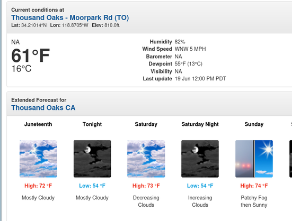Click the High: 72 °F temperature text
Image resolution: width=292 pixels, height=221 pixels.
pyautogui.click(x=38, y=186)
